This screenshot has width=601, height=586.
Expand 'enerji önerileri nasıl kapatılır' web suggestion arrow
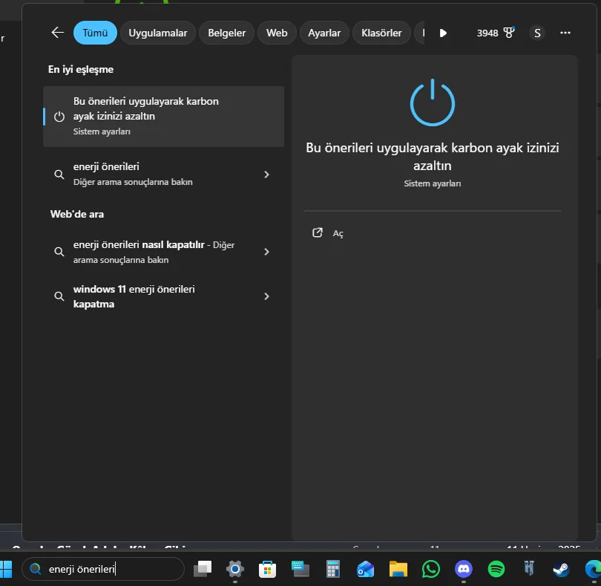tap(266, 252)
